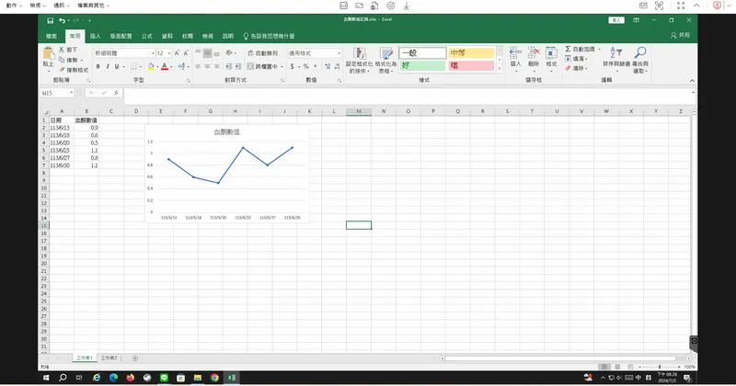The image size is (736, 386).
Task: Decrease font size with smaller A icon
Action: point(186,53)
